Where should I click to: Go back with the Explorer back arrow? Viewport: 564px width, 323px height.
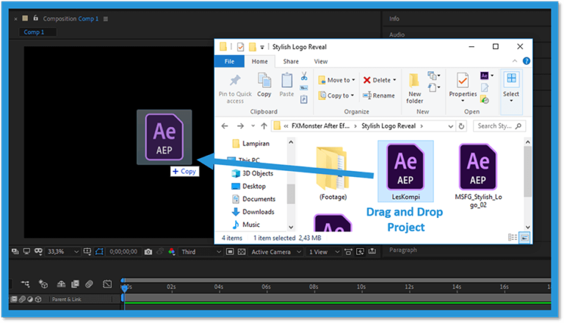pos(225,126)
